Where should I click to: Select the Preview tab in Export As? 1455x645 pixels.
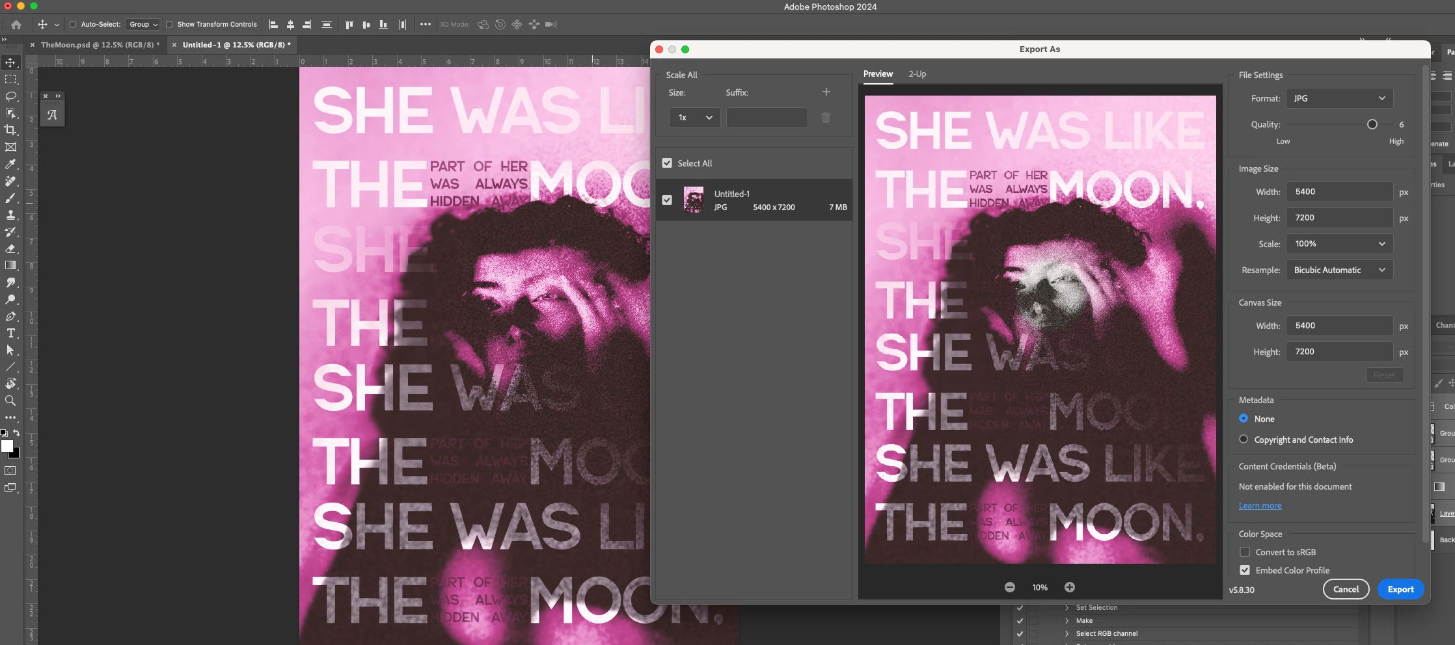pos(878,74)
